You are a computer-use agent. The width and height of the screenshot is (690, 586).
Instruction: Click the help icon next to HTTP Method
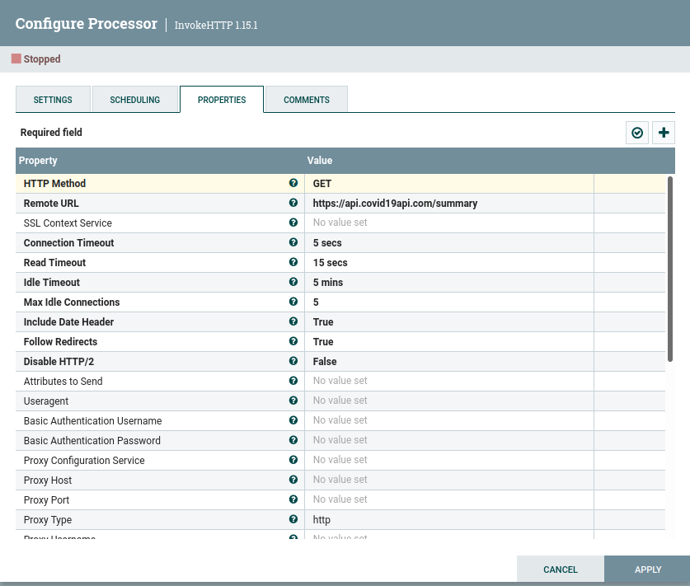point(293,183)
